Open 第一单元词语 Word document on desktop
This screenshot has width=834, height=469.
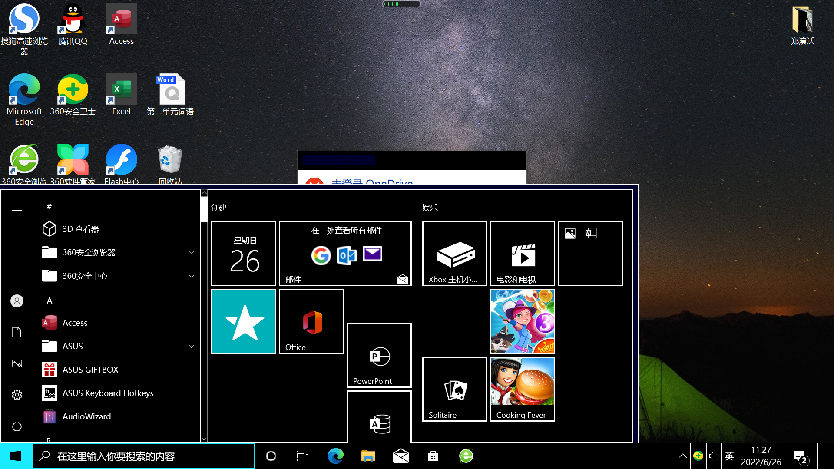pyautogui.click(x=170, y=95)
